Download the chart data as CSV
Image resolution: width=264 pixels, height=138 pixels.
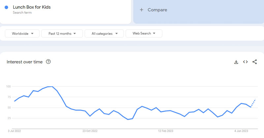[236, 62]
